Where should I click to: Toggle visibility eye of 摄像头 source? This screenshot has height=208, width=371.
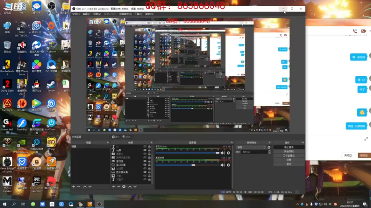tap(145, 153)
